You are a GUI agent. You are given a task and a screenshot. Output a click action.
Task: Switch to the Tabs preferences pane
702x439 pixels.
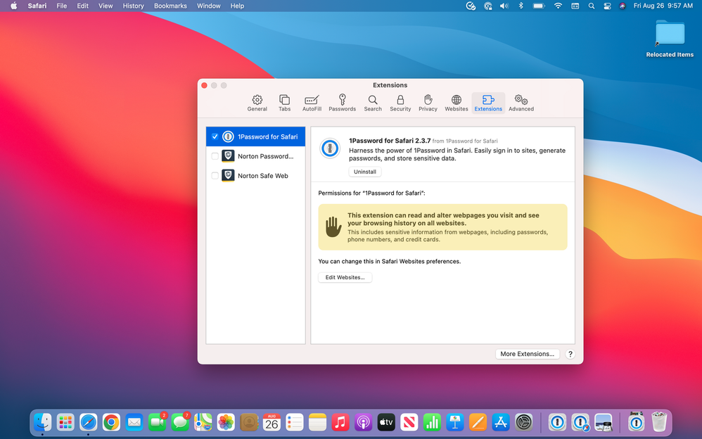coord(284,103)
